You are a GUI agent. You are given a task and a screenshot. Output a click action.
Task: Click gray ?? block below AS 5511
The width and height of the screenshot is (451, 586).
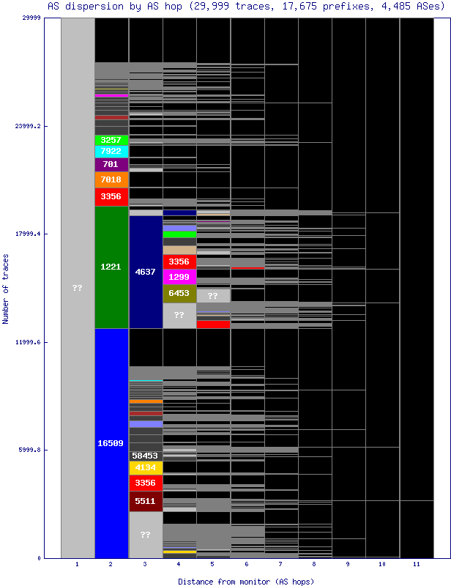146,535
